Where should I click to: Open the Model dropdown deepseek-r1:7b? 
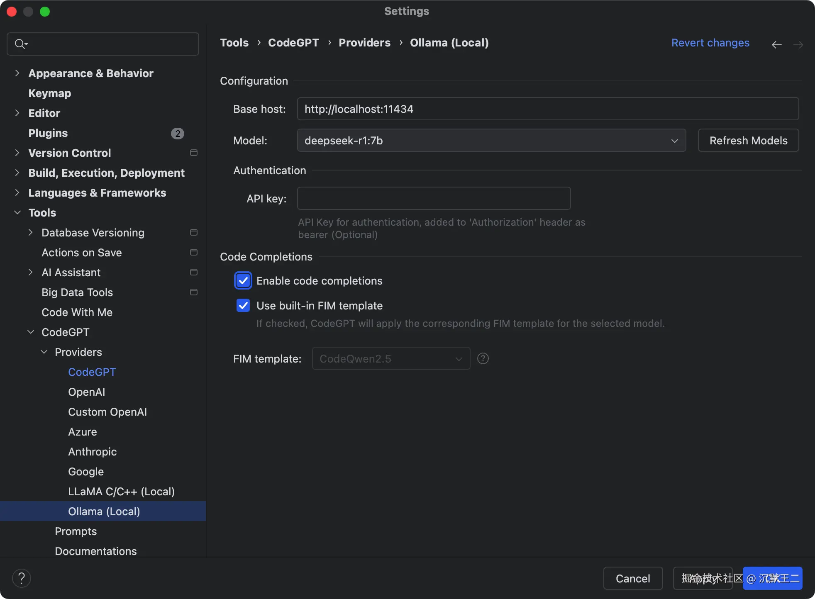click(491, 141)
